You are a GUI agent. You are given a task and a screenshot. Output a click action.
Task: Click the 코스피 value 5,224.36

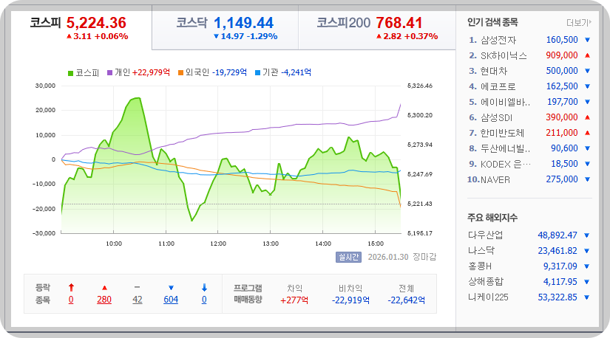tap(96, 23)
